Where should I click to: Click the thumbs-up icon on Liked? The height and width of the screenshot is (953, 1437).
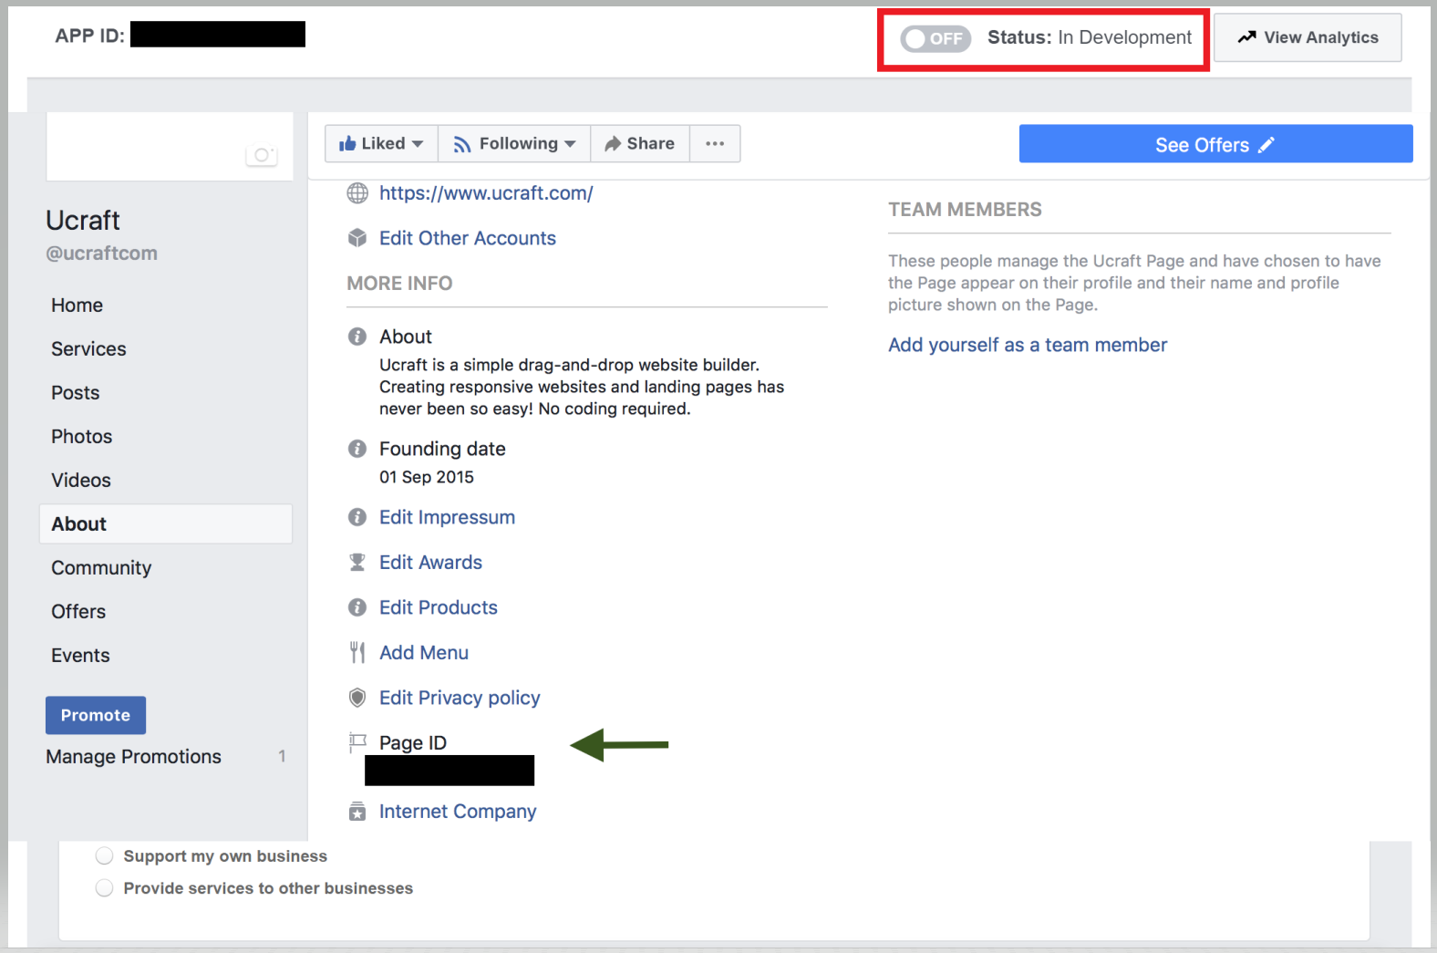pyautogui.click(x=347, y=143)
